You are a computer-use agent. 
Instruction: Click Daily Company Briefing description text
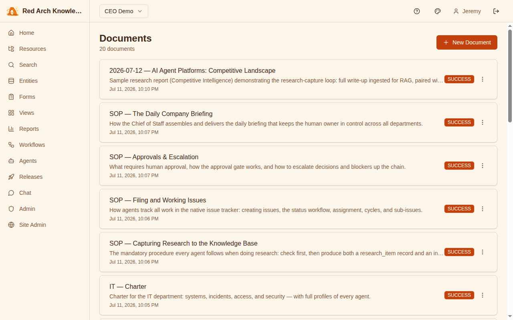(x=266, y=124)
